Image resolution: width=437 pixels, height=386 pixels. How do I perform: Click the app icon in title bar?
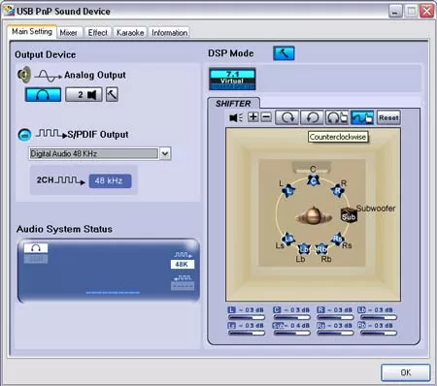coord(9,11)
